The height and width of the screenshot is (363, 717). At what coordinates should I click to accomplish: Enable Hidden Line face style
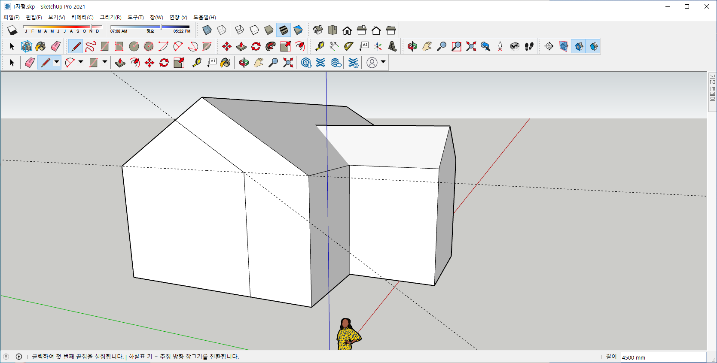click(254, 30)
